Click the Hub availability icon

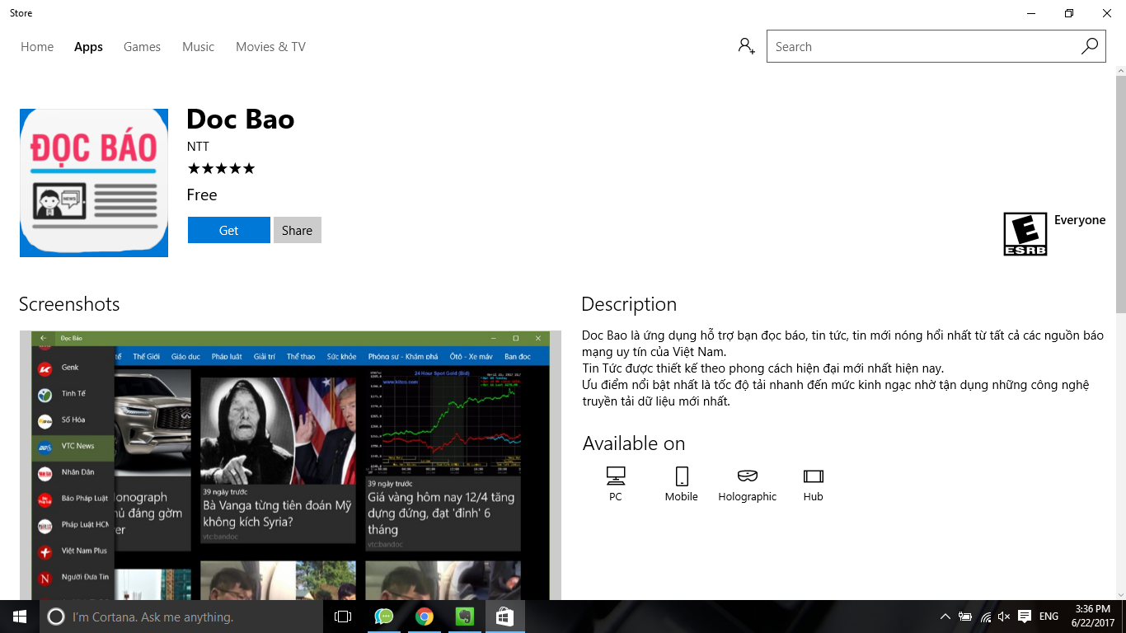point(813,476)
